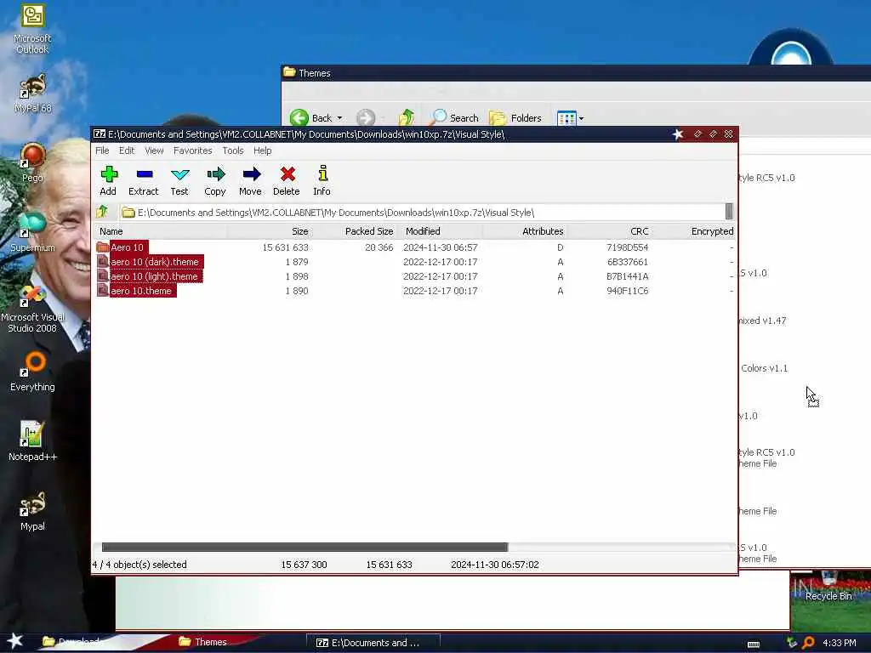Open the address path dropdown in 7-Zip
Screen dimensions: 871x653
point(729,212)
